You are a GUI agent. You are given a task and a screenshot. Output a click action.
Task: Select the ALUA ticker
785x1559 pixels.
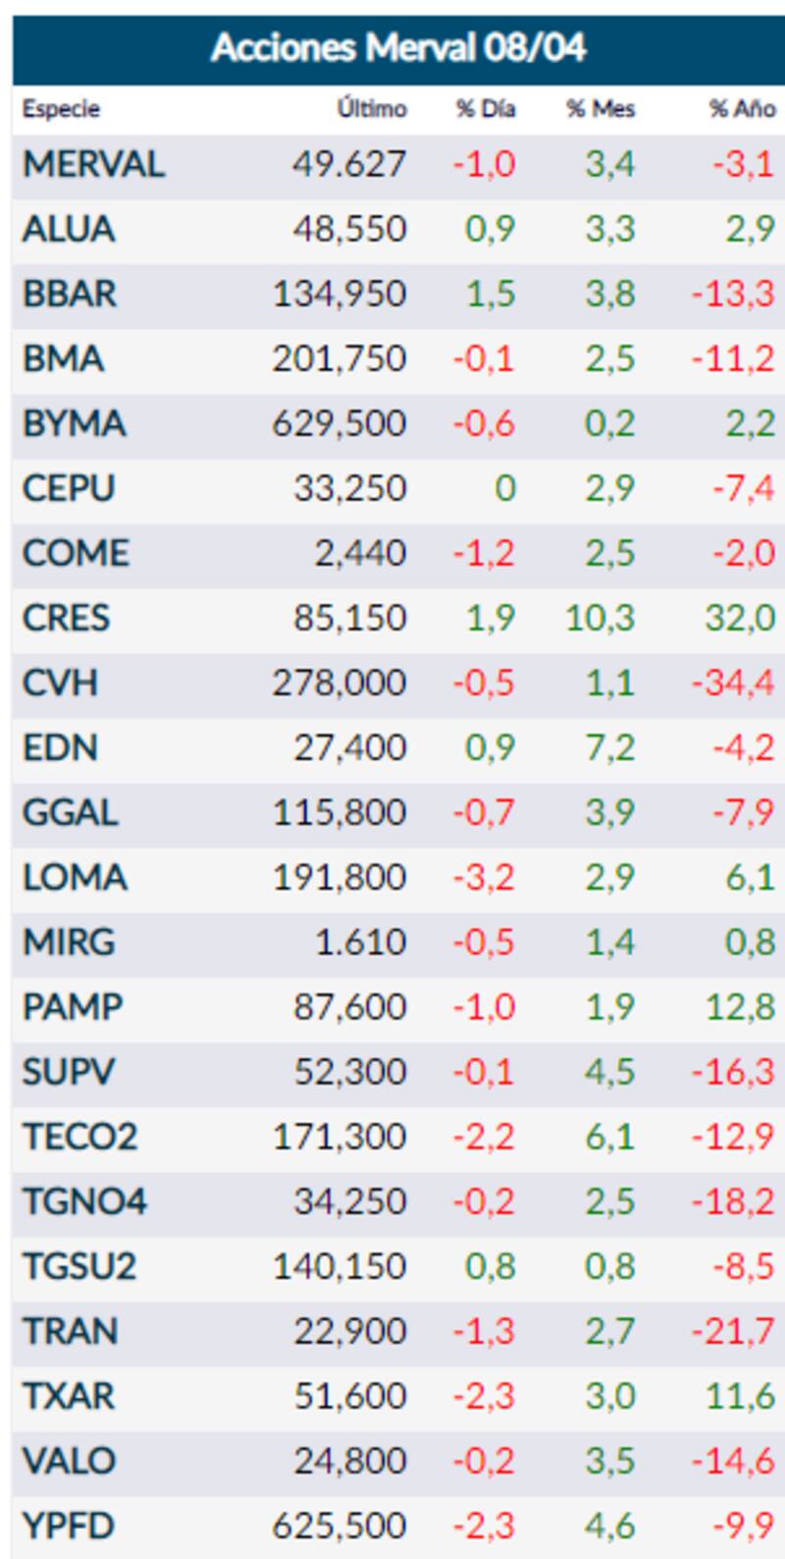pos(69,229)
